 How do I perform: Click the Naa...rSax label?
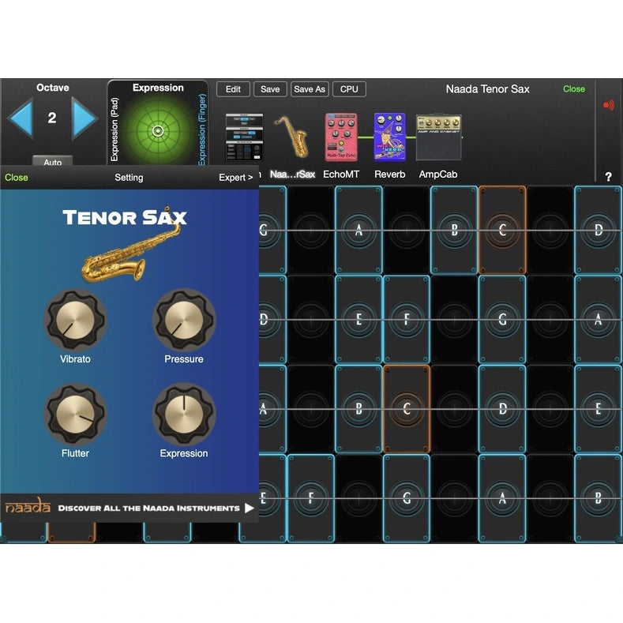coord(292,175)
